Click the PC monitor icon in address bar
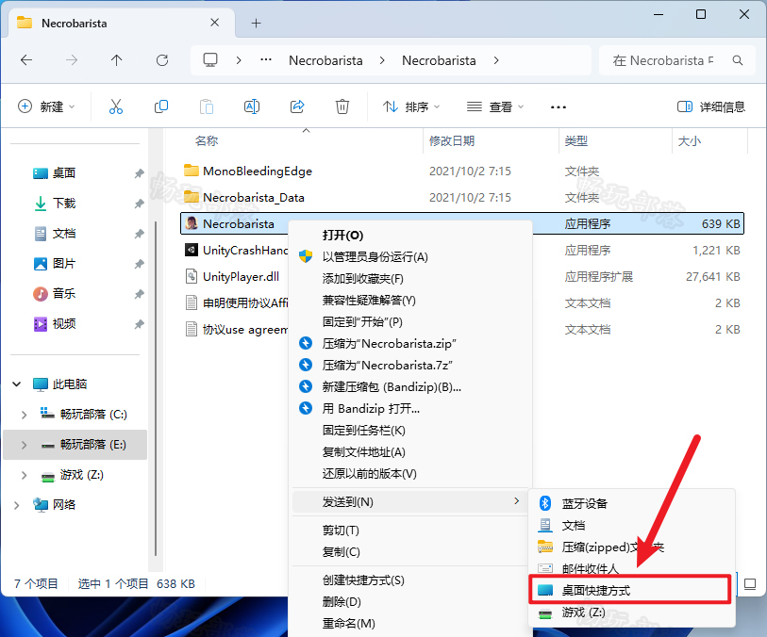 pyautogui.click(x=210, y=60)
